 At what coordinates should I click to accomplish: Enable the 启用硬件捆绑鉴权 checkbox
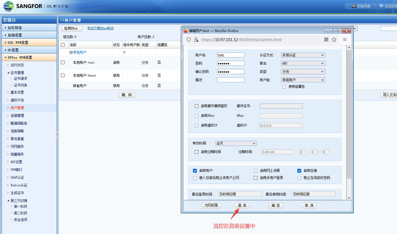[x=197, y=106]
